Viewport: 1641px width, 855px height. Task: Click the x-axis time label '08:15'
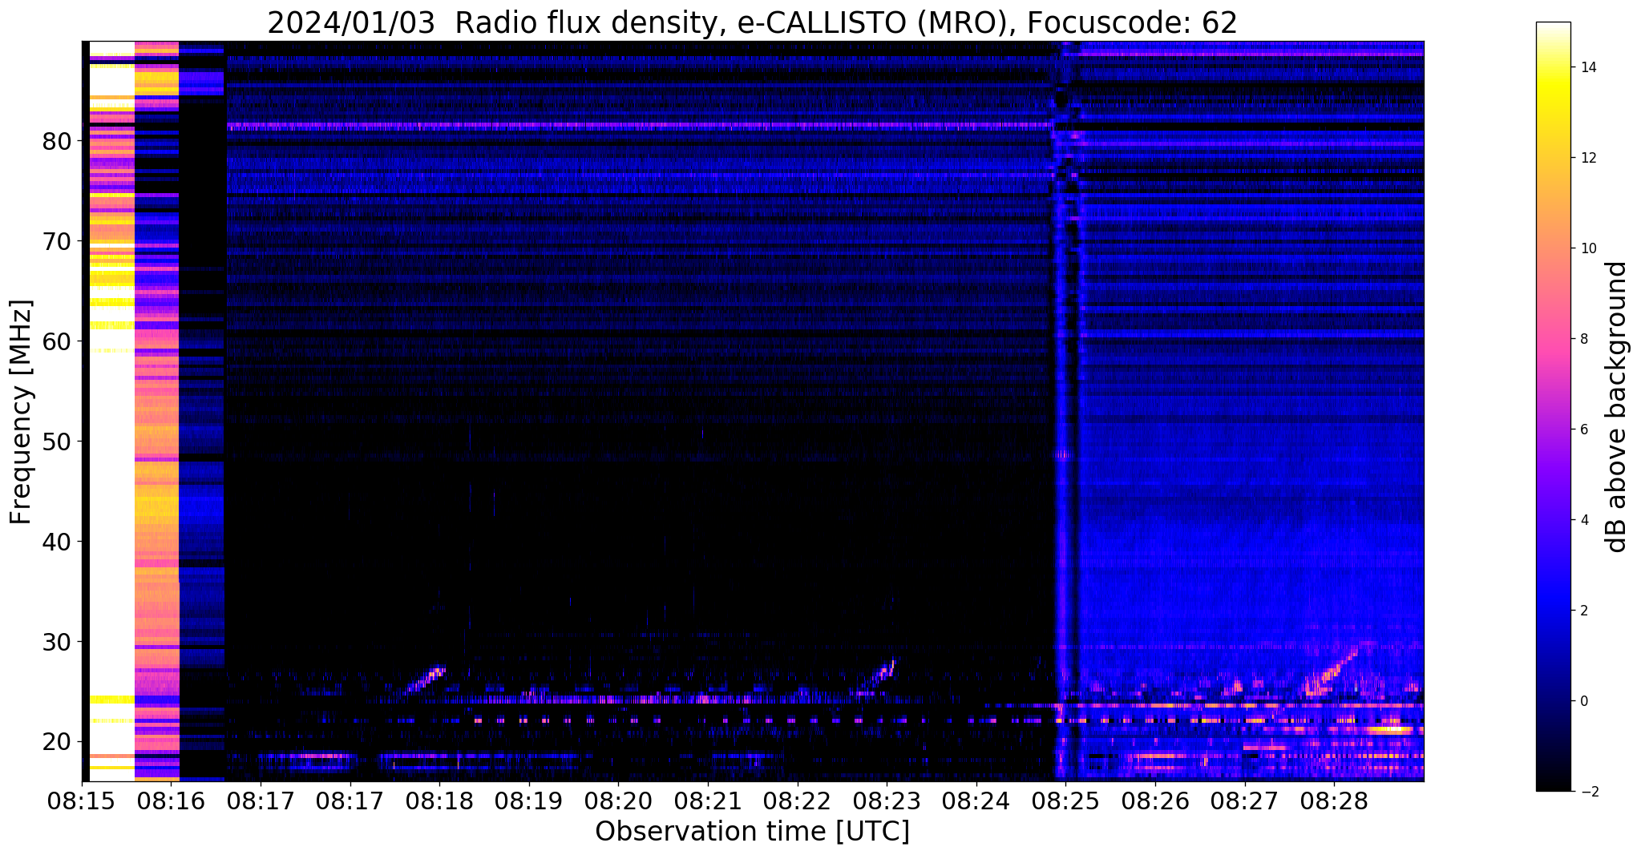point(82,801)
